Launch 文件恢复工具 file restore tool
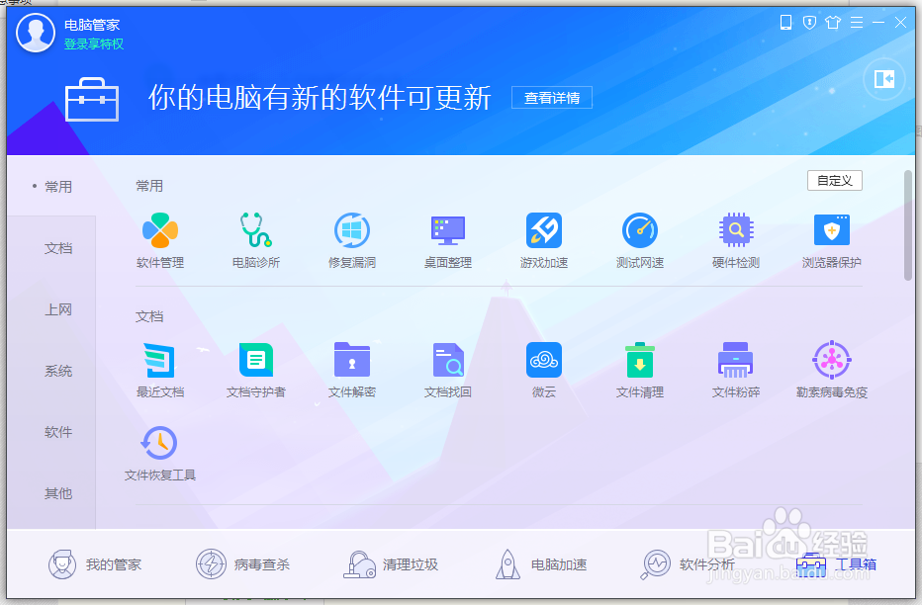Image resolution: width=922 pixels, height=605 pixels. point(160,454)
